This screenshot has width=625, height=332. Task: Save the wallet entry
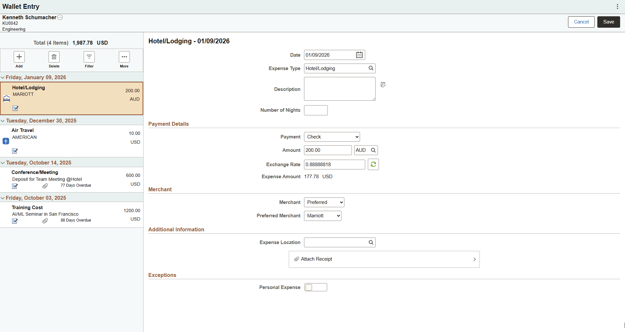pos(609,22)
